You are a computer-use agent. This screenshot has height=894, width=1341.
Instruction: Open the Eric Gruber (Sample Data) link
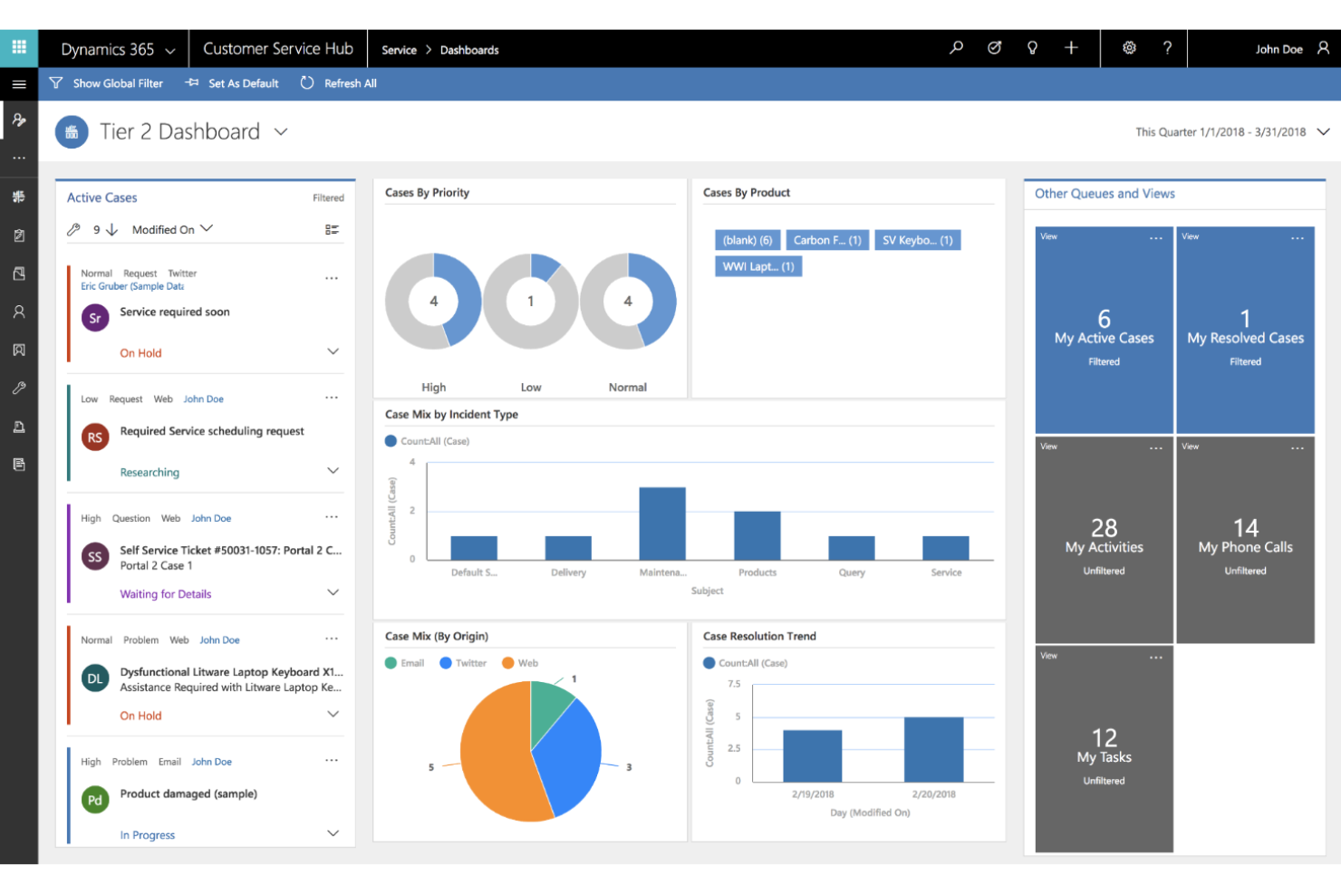click(x=132, y=286)
